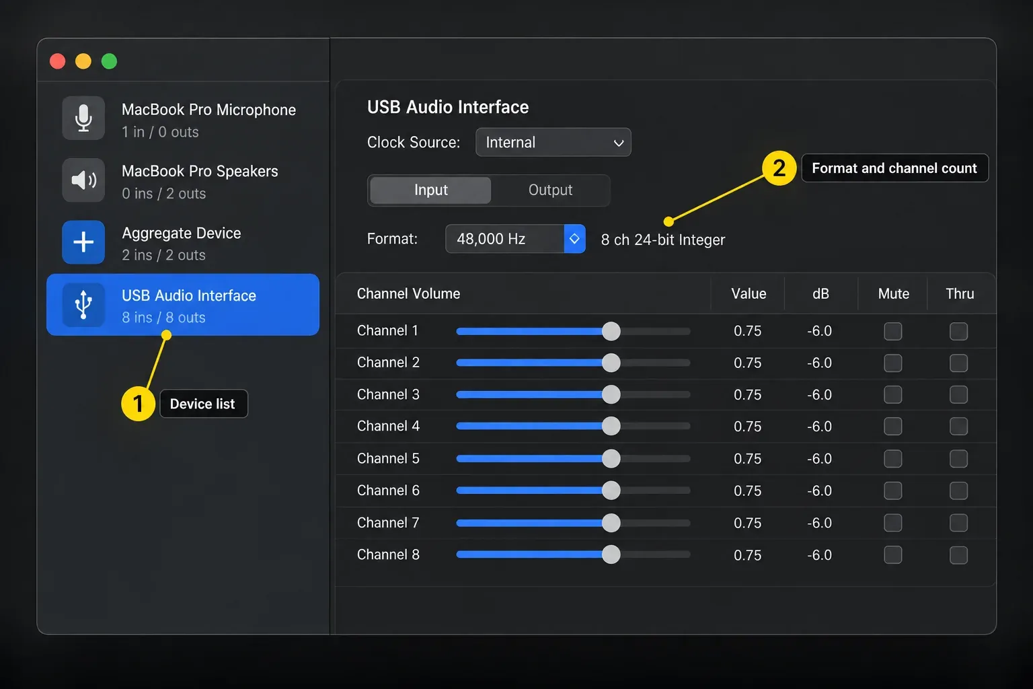
Task: Switch to the Input tab
Action: coord(430,190)
